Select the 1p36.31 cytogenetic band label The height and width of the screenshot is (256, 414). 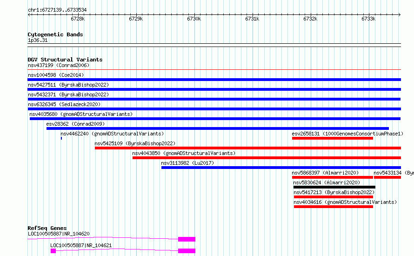[x=38, y=40]
